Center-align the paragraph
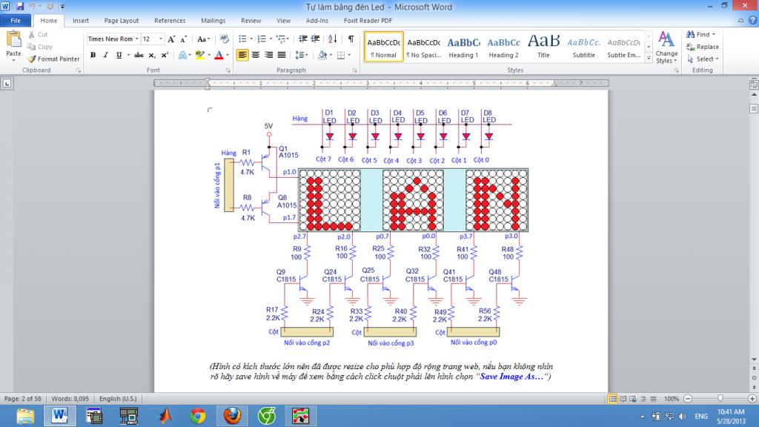The image size is (759, 427). pos(256,55)
